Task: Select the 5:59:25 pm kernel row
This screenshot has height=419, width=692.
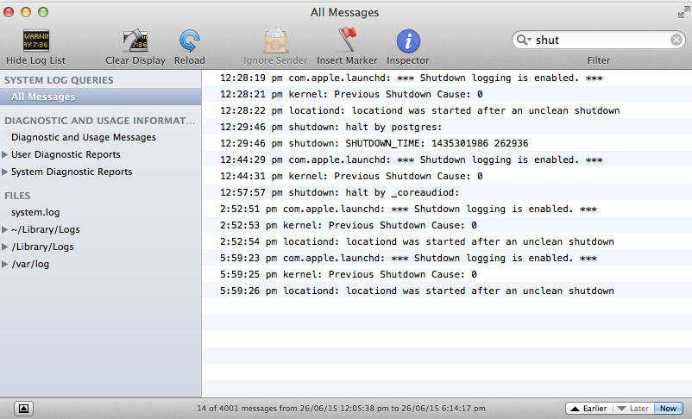Action: coord(447,274)
